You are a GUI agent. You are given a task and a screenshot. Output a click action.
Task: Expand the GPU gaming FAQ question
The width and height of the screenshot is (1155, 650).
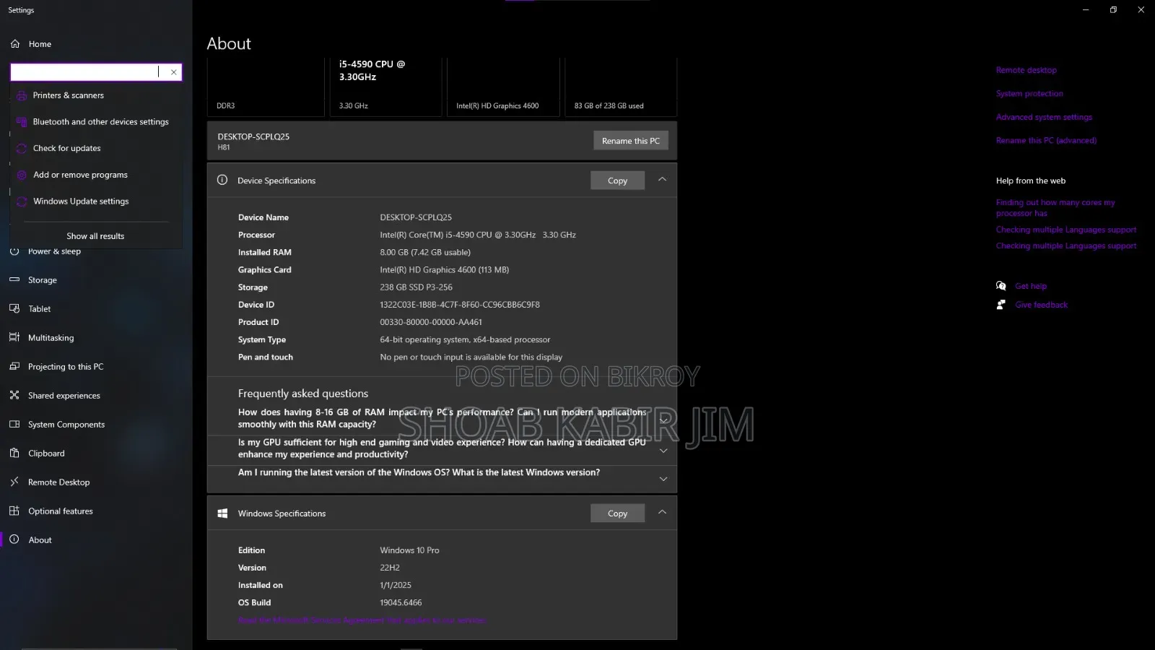coord(663,450)
